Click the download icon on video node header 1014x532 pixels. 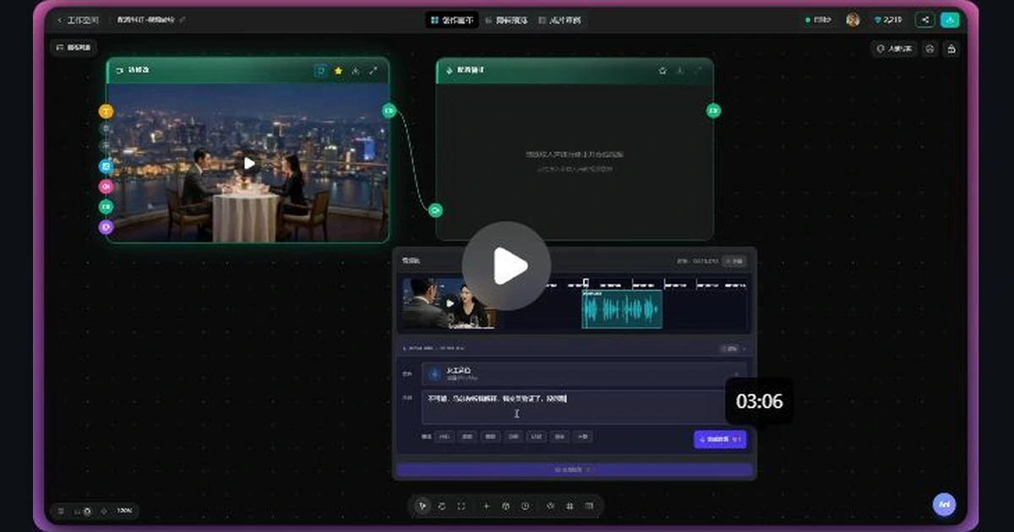(x=356, y=71)
